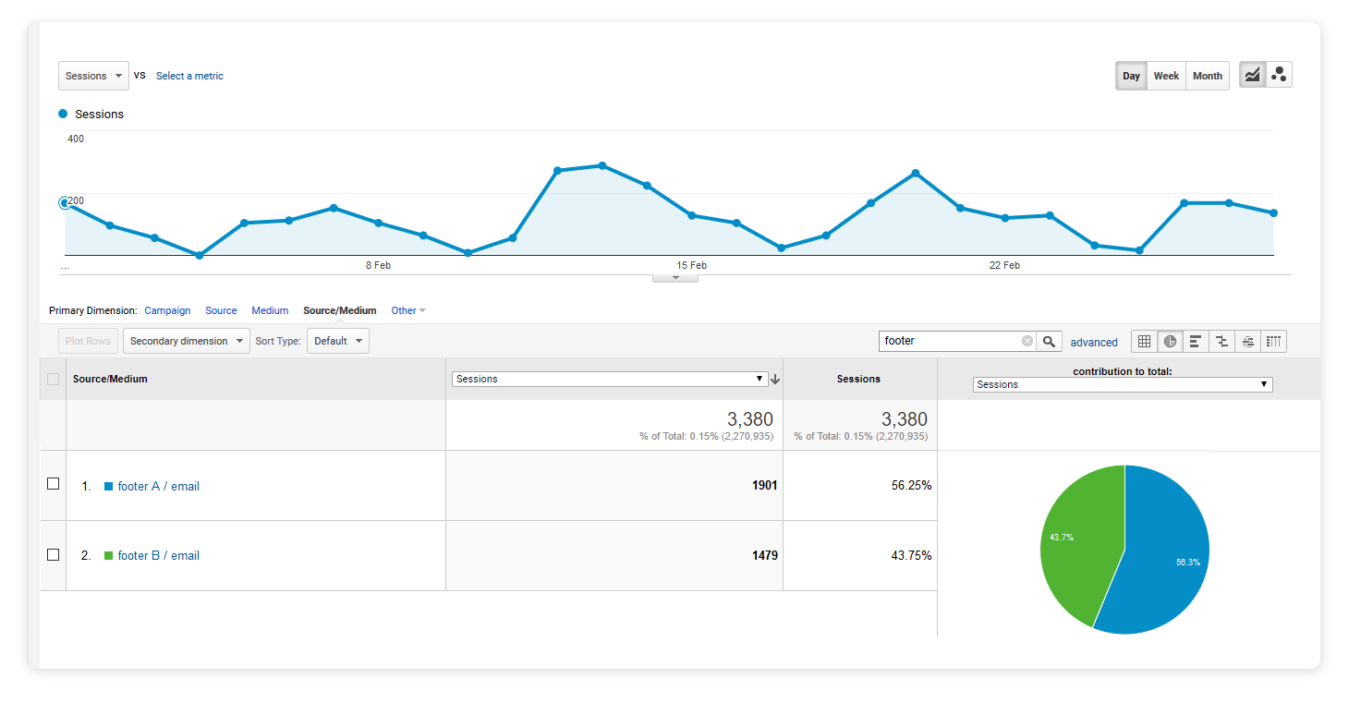This screenshot has width=1349, height=702.
Task: Open the Sessions column metric dropdown
Action: [x=610, y=379]
